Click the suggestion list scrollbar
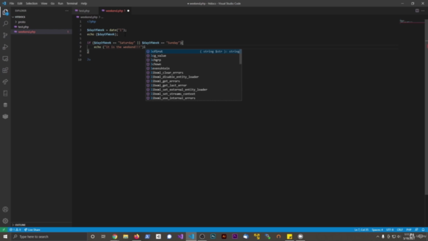 click(241, 57)
